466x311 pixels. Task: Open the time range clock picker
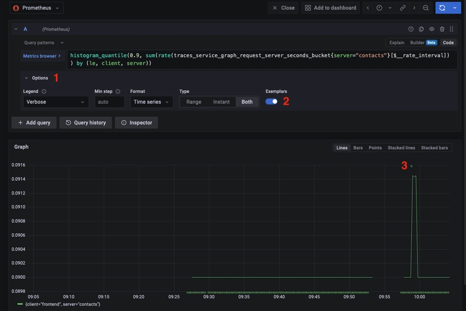tap(379, 8)
